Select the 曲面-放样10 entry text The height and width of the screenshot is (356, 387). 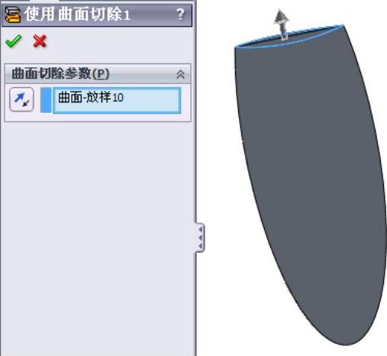click(91, 98)
